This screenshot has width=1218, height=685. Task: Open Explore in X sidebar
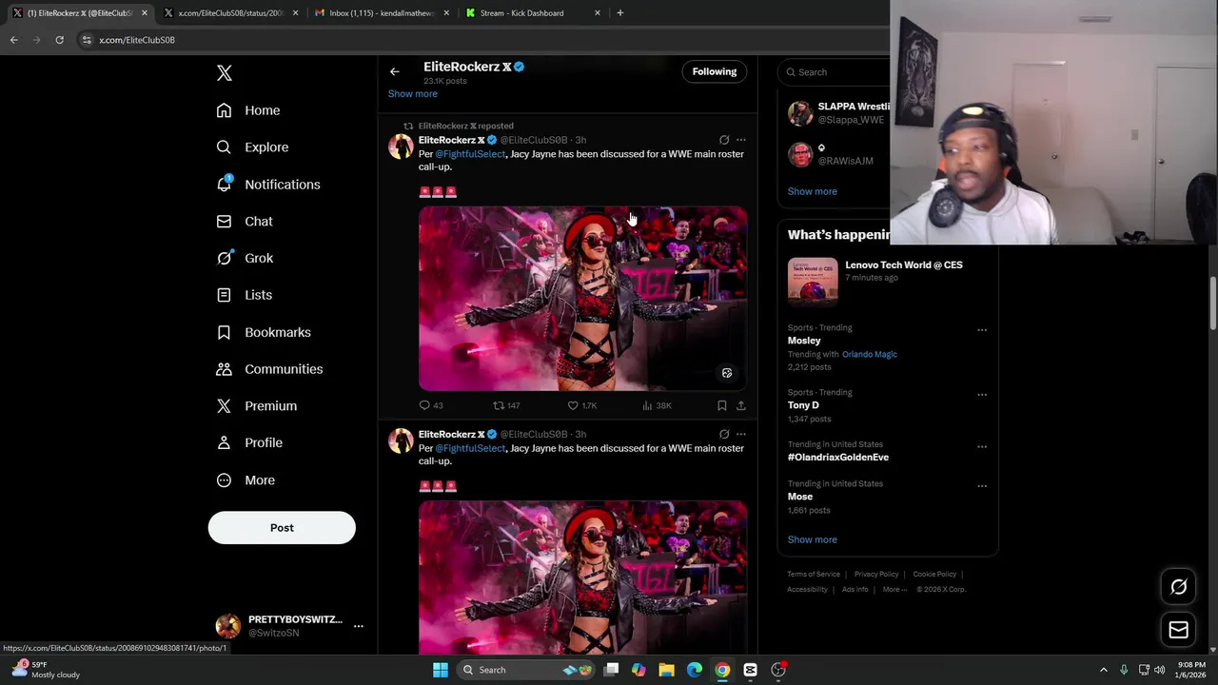252,147
